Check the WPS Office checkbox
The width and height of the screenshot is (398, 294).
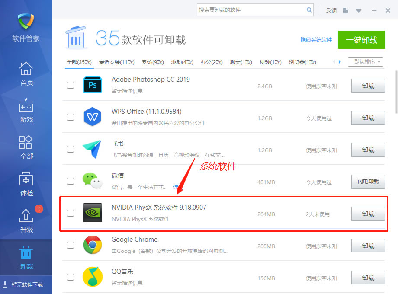[x=71, y=117]
